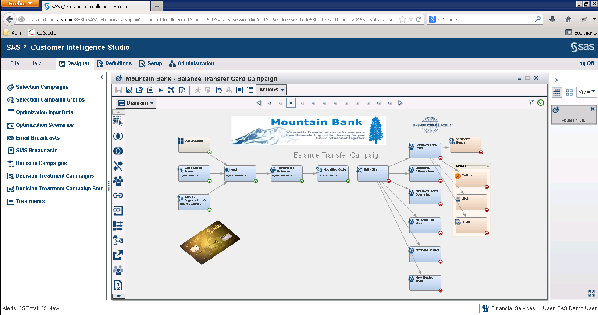
Task: Click the Colorado Rock Stars node
Action: coord(425,150)
